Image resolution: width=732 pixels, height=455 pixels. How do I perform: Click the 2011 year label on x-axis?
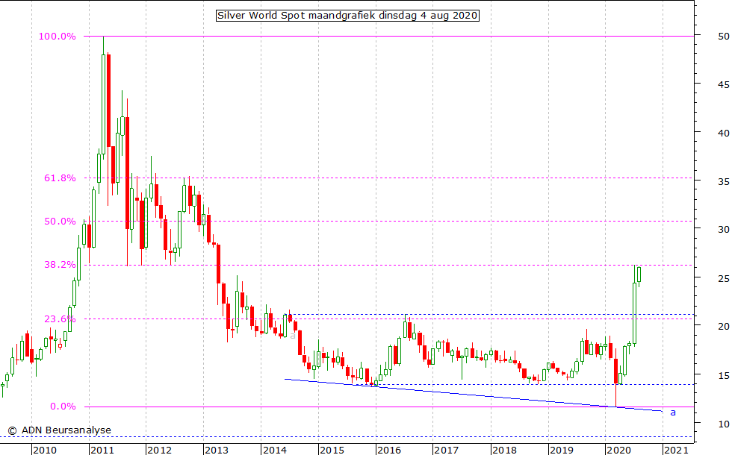click(102, 450)
